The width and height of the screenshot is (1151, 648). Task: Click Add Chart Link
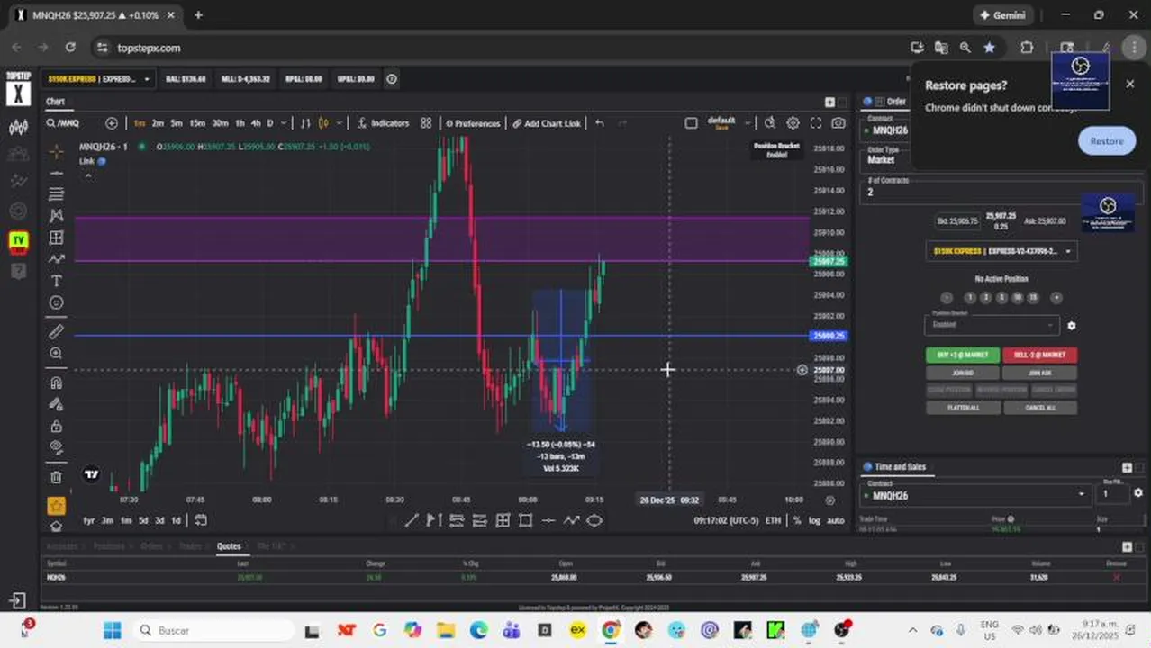coord(547,123)
